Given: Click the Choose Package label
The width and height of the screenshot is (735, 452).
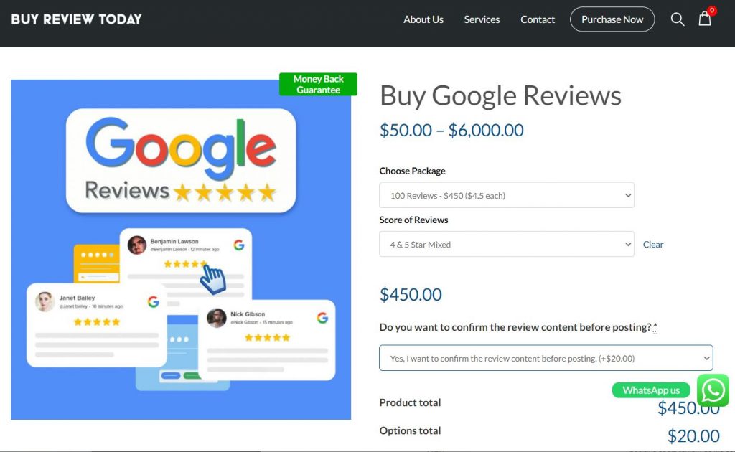Looking at the screenshot, I should [413, 171].
